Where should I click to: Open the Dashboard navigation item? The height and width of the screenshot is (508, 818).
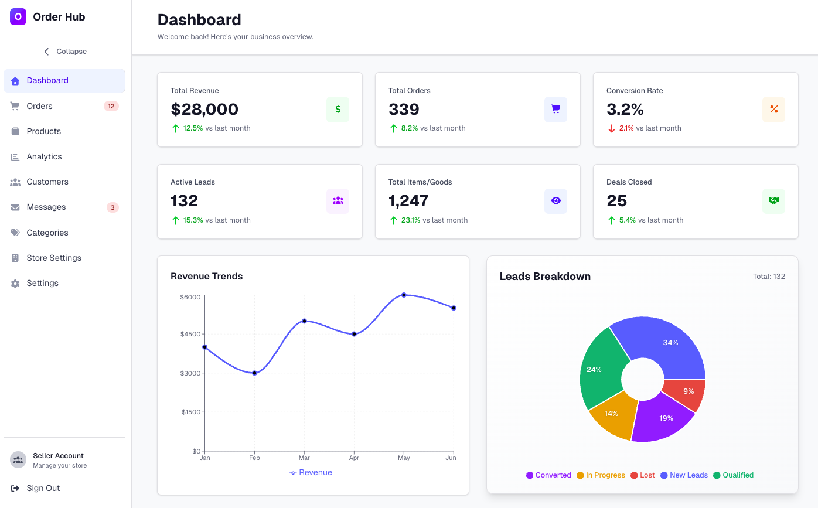(x=47, y=80)
